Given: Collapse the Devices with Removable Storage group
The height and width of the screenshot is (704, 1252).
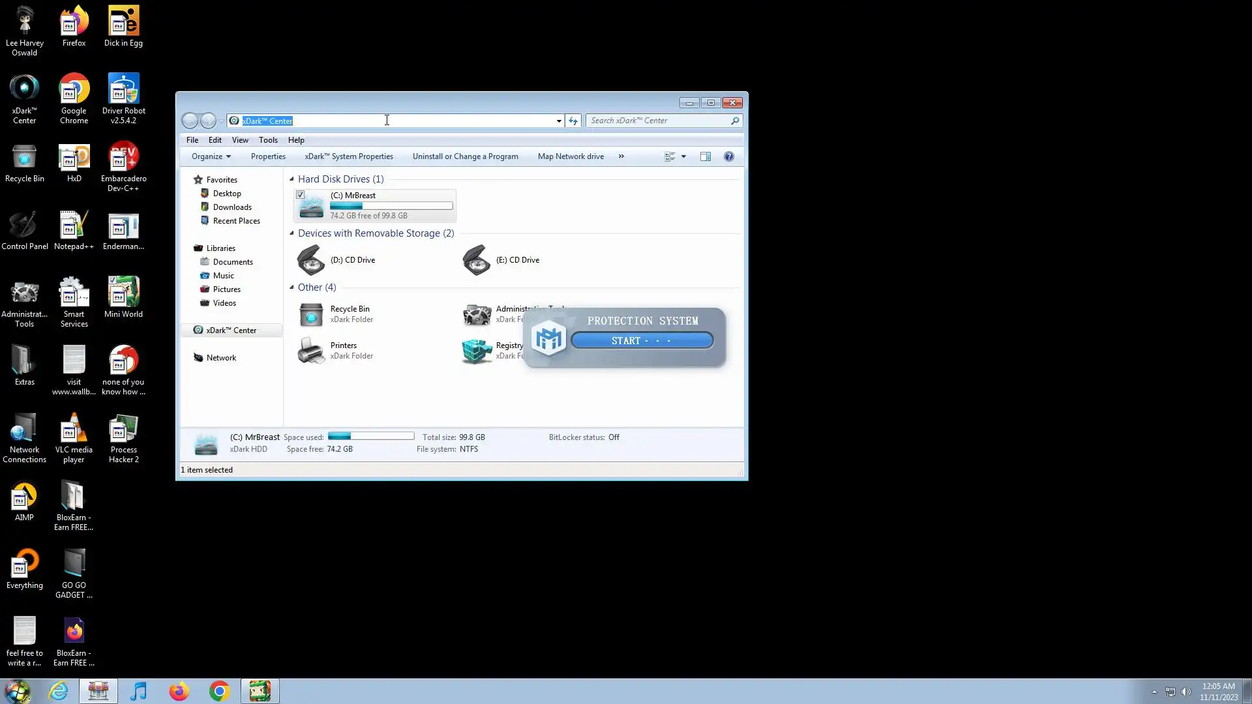Looking at the screenshot, I should (x=291, y=233).
